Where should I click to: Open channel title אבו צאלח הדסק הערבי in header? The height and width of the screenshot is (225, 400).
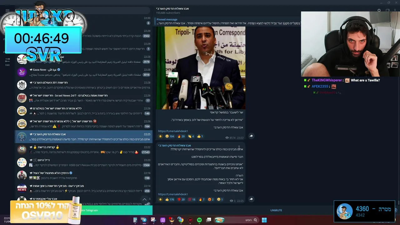coord(172,8)
